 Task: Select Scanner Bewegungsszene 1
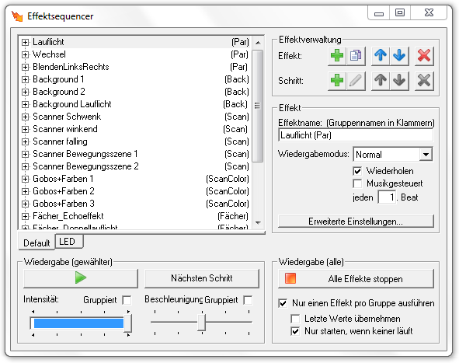point(85,154)
